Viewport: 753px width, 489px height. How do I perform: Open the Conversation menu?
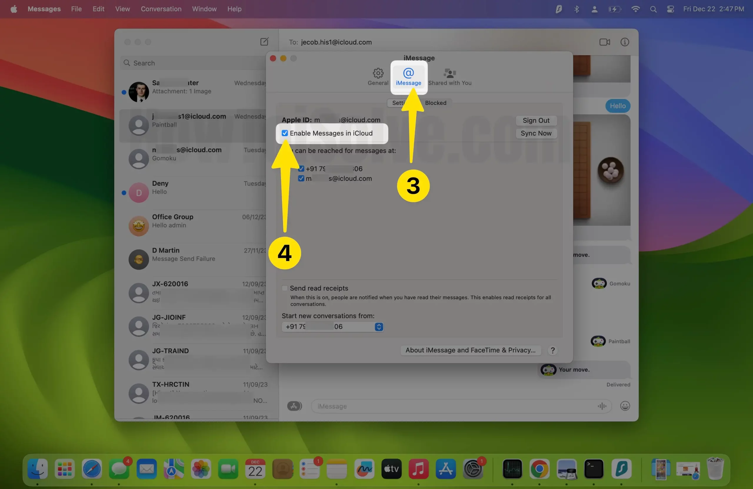click(x=161, y=9)
